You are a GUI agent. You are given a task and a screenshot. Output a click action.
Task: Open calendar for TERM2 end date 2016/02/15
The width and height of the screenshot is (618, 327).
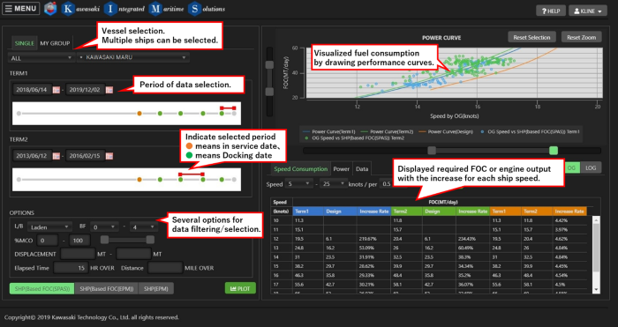109,156
